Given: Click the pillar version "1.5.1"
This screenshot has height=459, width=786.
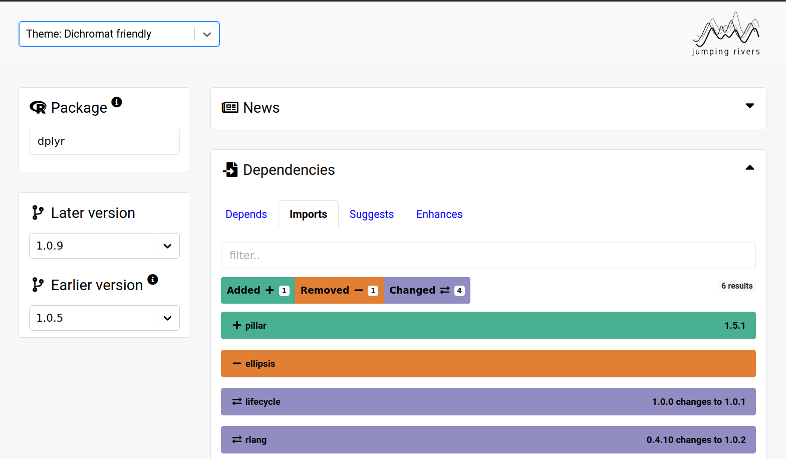Looking at the screenshot, I should coord(735,325).
